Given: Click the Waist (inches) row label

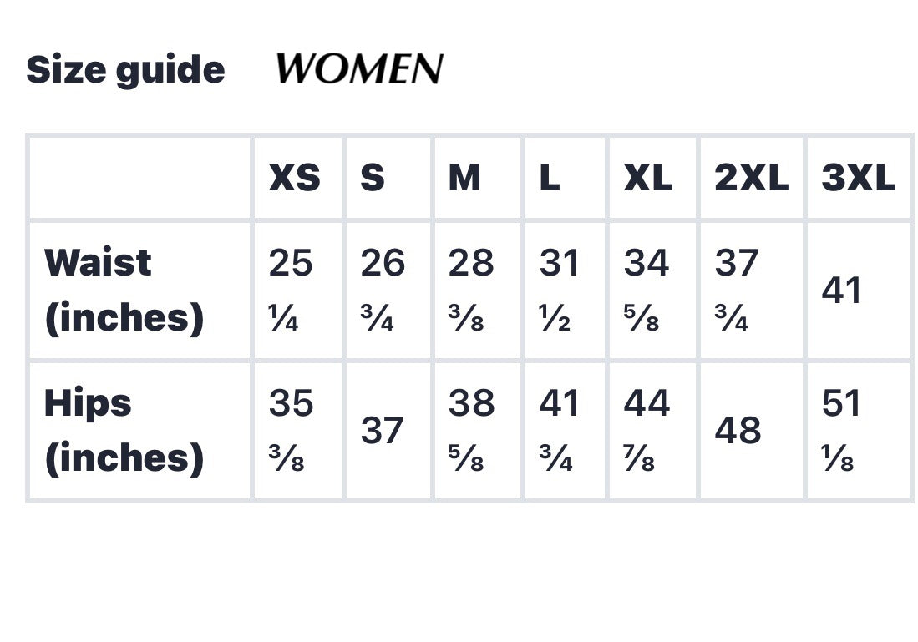Looking at the screenshot, I should 124,290.
